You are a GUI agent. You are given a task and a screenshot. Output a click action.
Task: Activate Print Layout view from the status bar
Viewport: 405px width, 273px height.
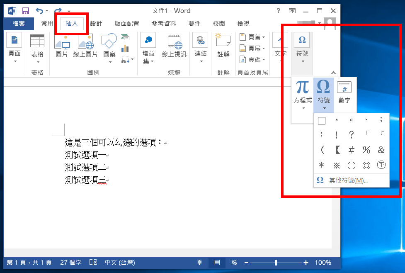coord(216,262)
